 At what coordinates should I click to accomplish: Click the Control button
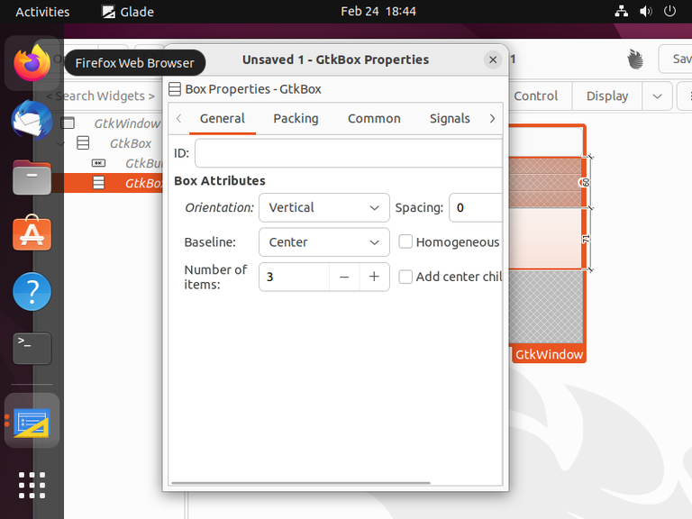click(x=536, y=96)
